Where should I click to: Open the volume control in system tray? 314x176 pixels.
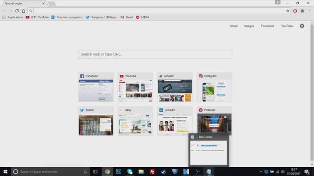click(x=283, y=172)
